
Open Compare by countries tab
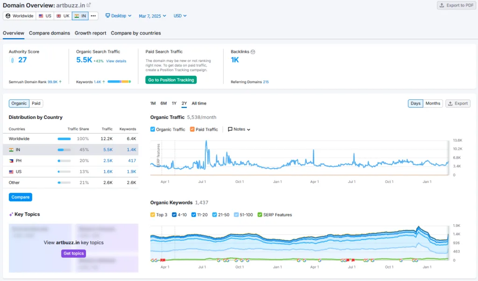pyautogui.click(x=136, y=33)
